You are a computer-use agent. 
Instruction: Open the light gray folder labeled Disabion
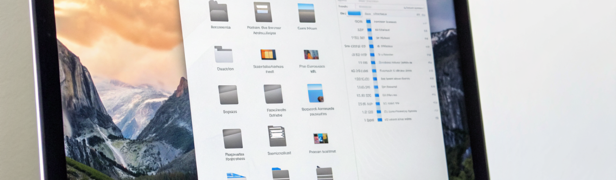point(224,54)
